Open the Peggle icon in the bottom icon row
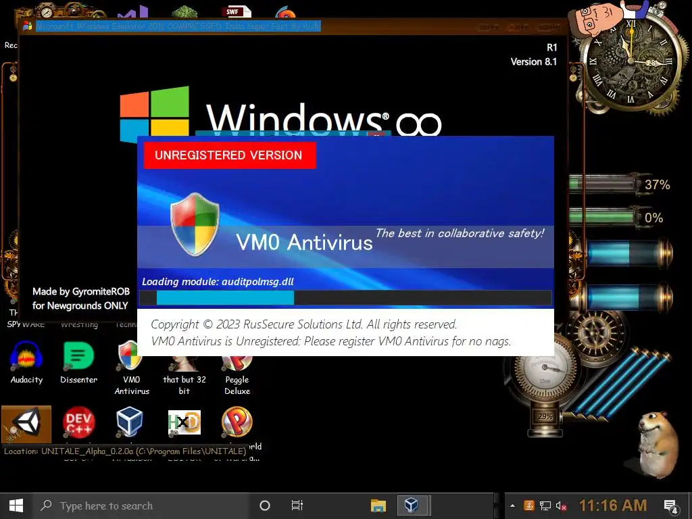 (237, 422)
